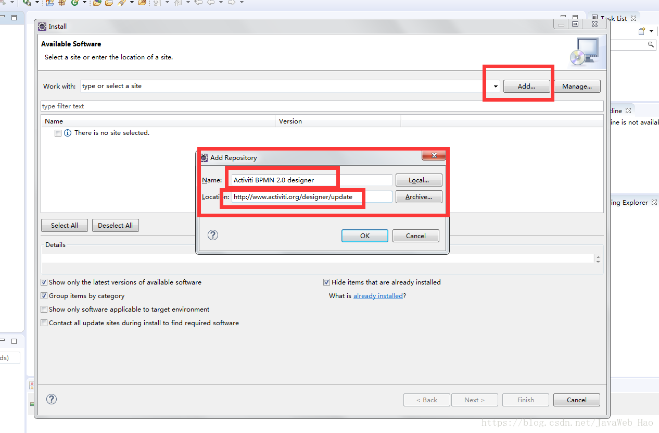This screenshot has width=659, height=433.
Task: Open the Back history dropdown in toolbar
Action: (x=221, y=3)
